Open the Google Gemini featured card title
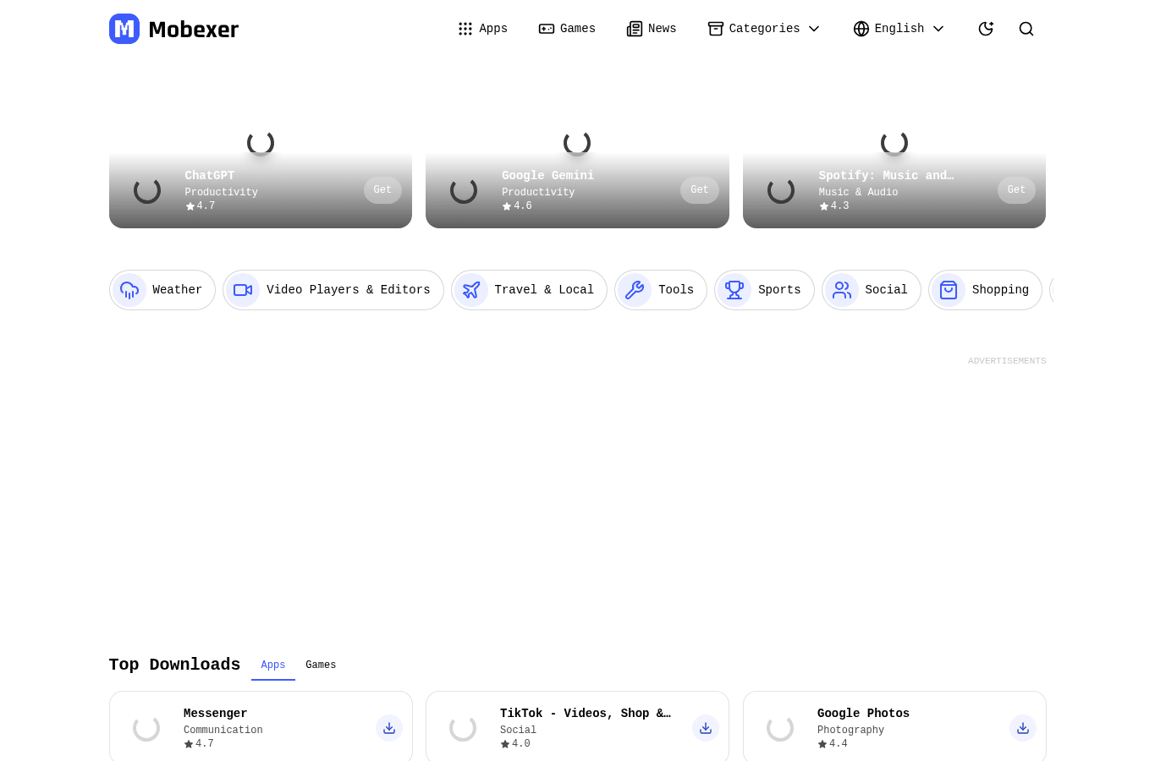This screenshot has height=761, width=1155. pyautogui.click(x=547, y=176)
